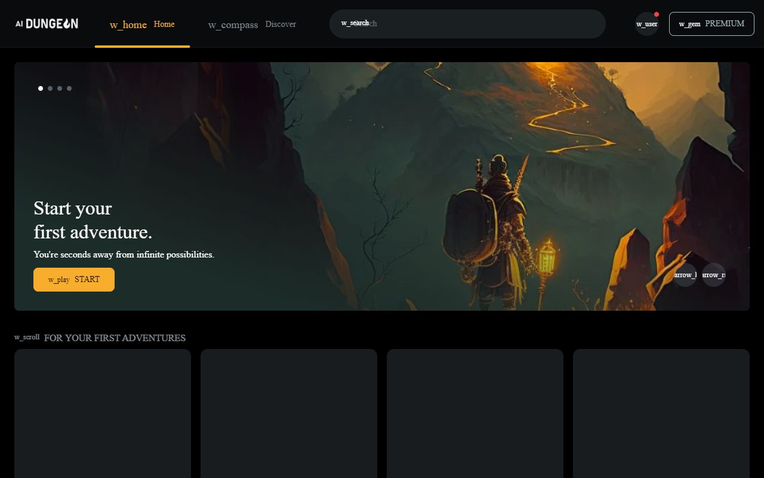Open Discover via the compass icon

(x=232, y=24)
